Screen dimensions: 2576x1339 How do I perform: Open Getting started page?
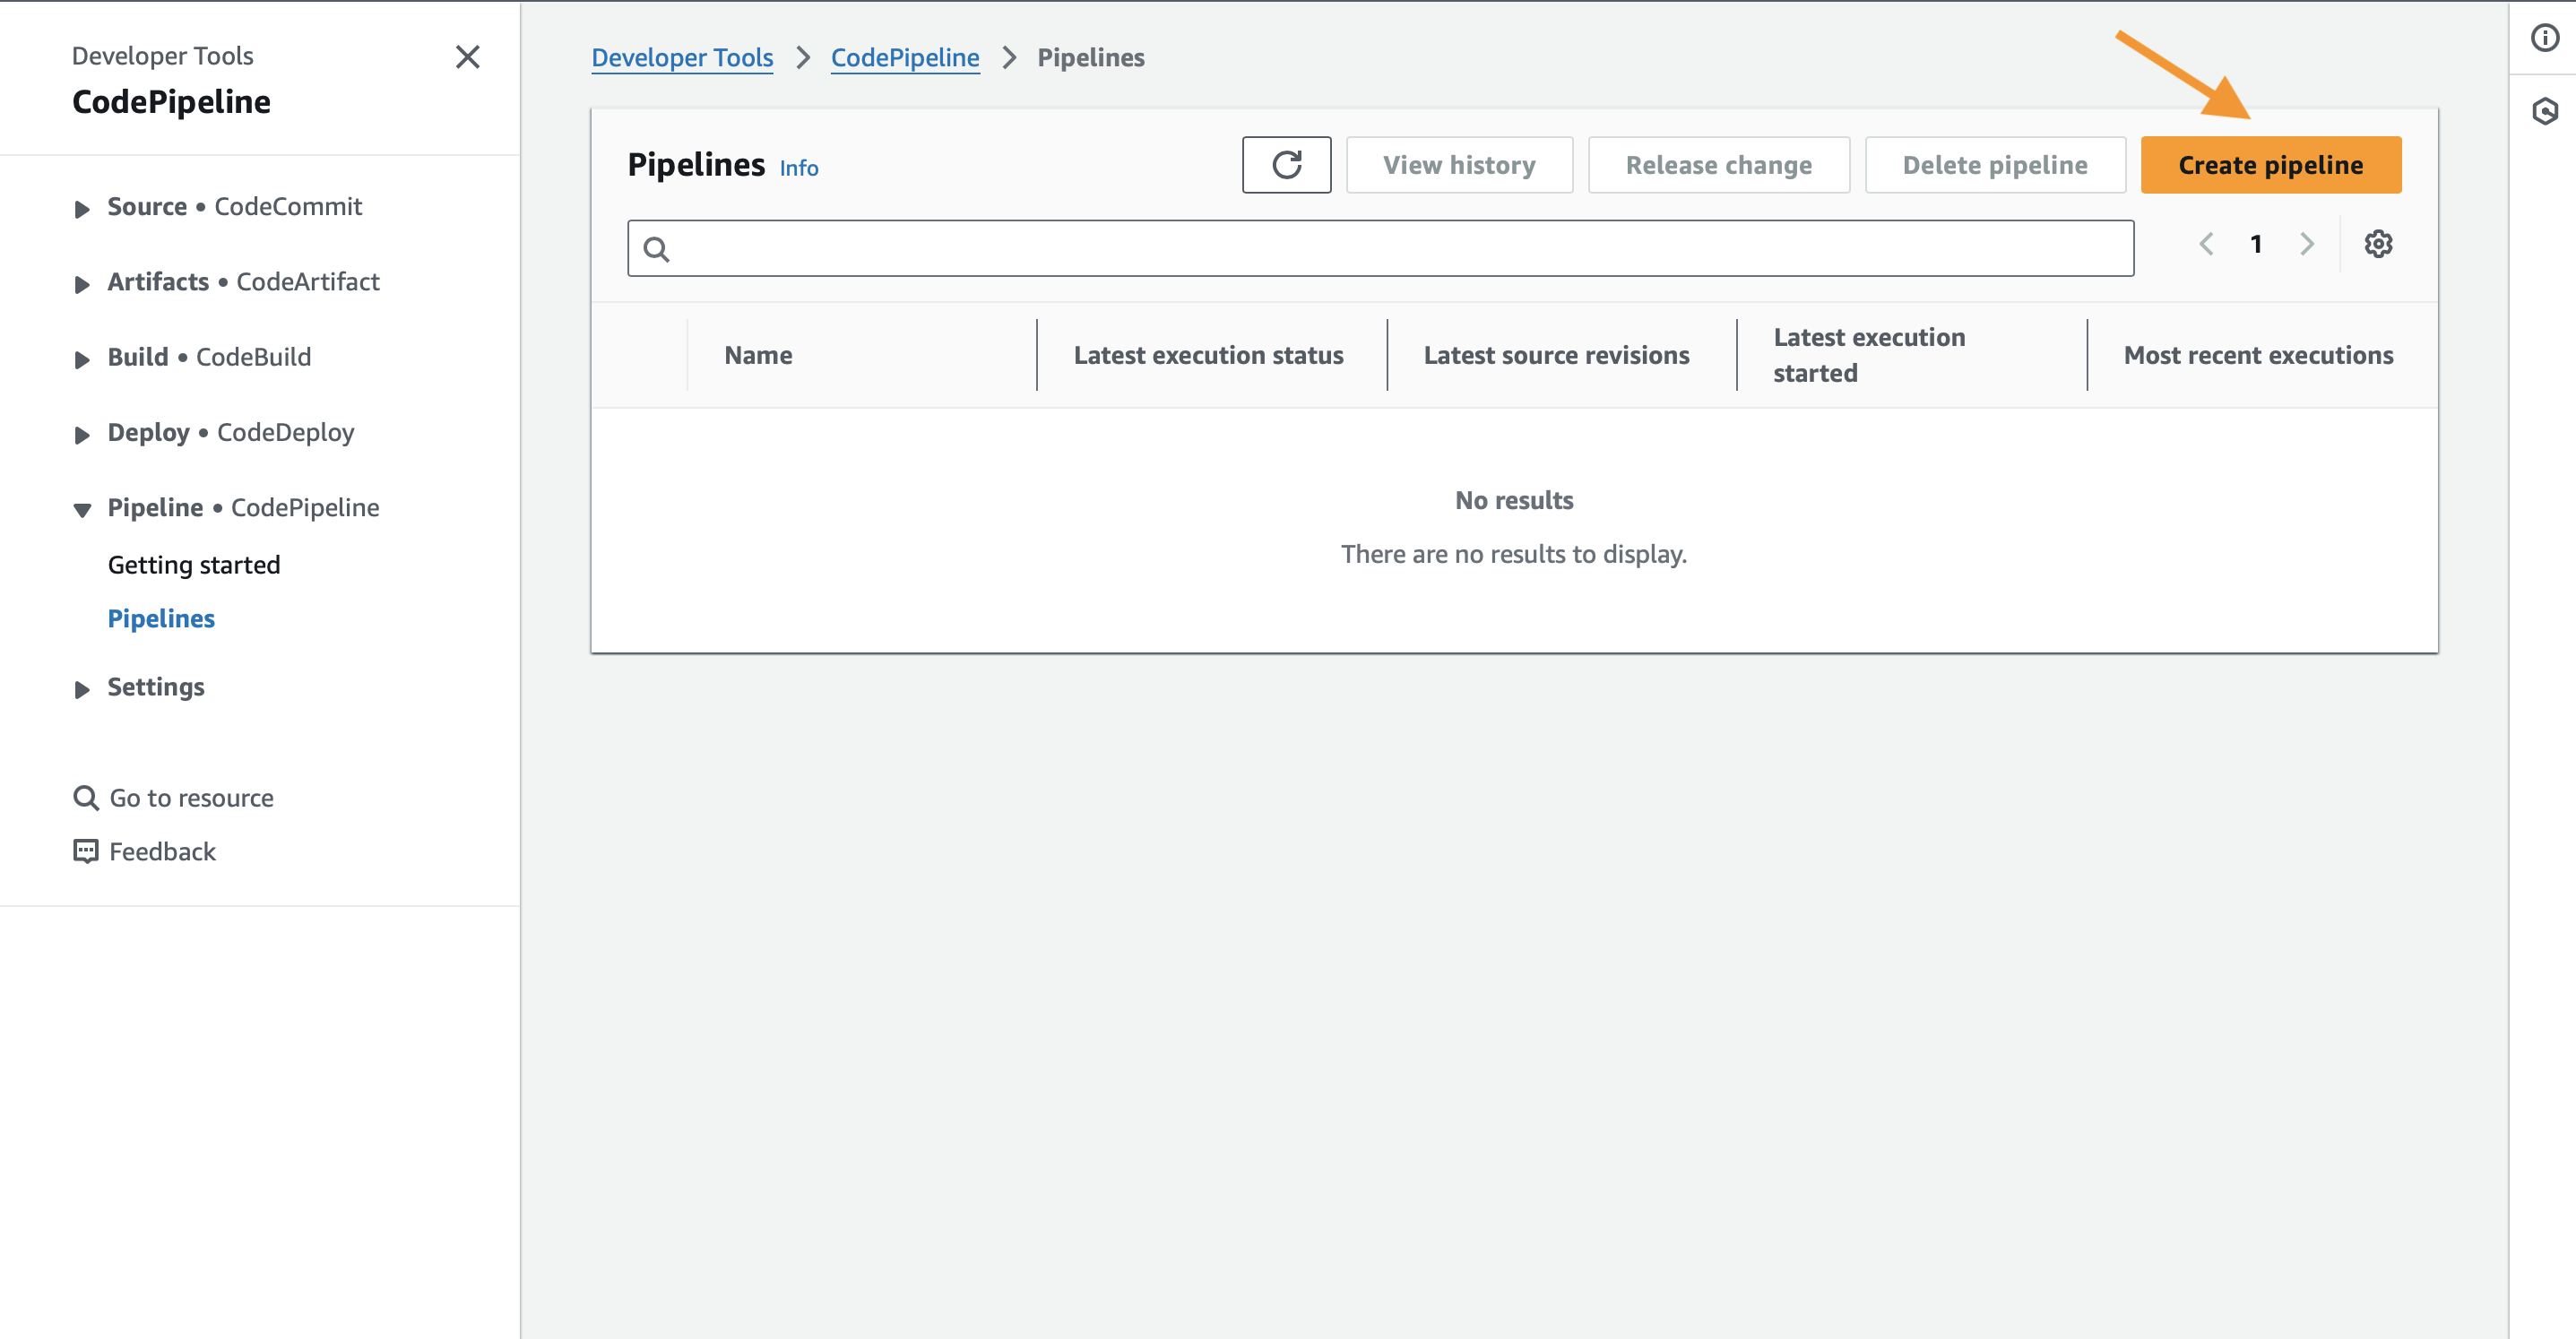pyautogui.click(x=194, y=565)
